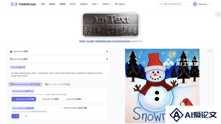This screenshot has width=221, height=124.
Task: Click the Pos-Method(位置方式) label
Action: (23, 91)
